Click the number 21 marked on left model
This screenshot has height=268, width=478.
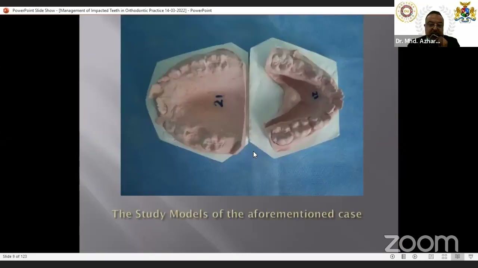219,101
